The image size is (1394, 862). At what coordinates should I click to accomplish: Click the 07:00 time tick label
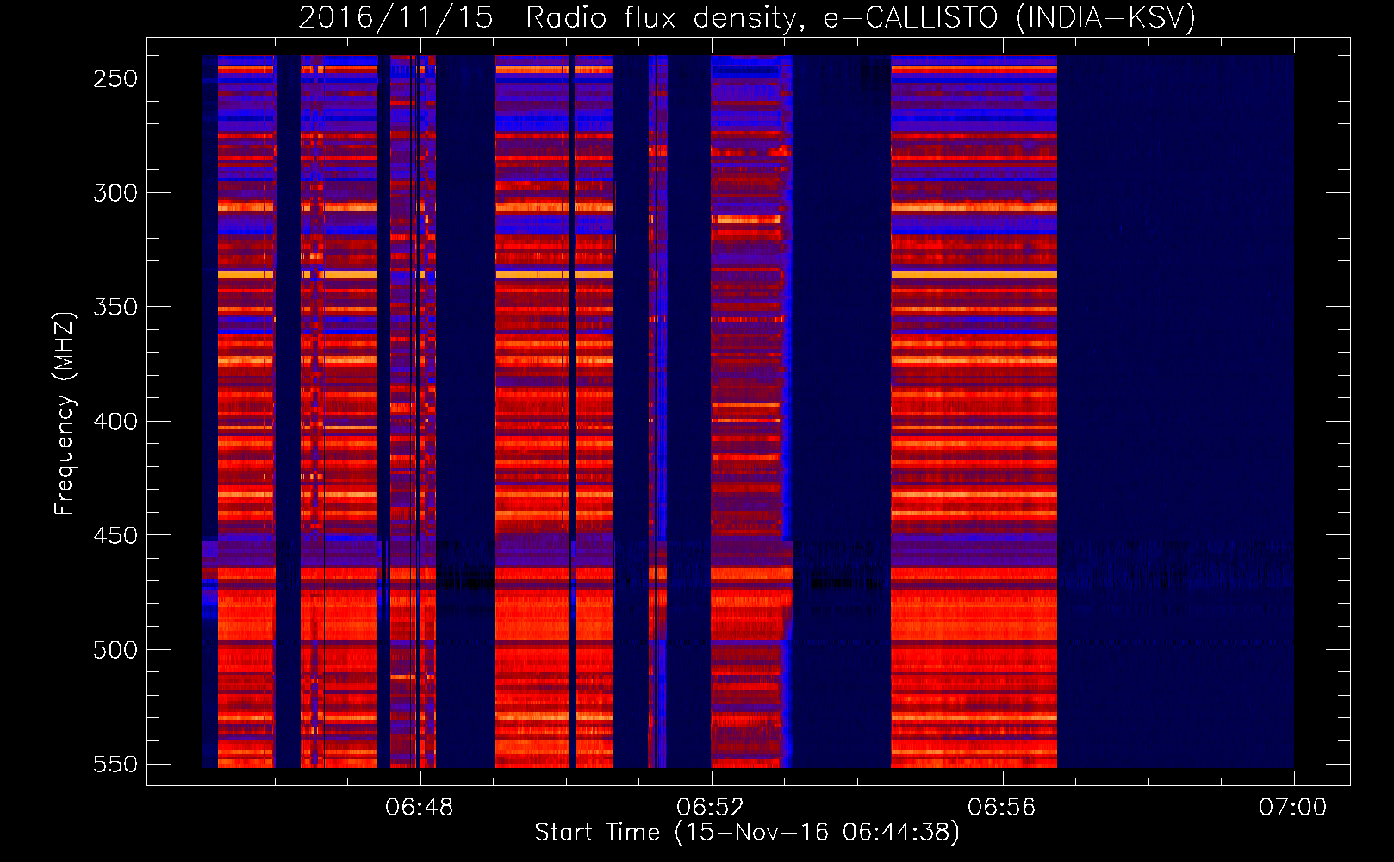pyautogui.click(x=1293, y=808)
